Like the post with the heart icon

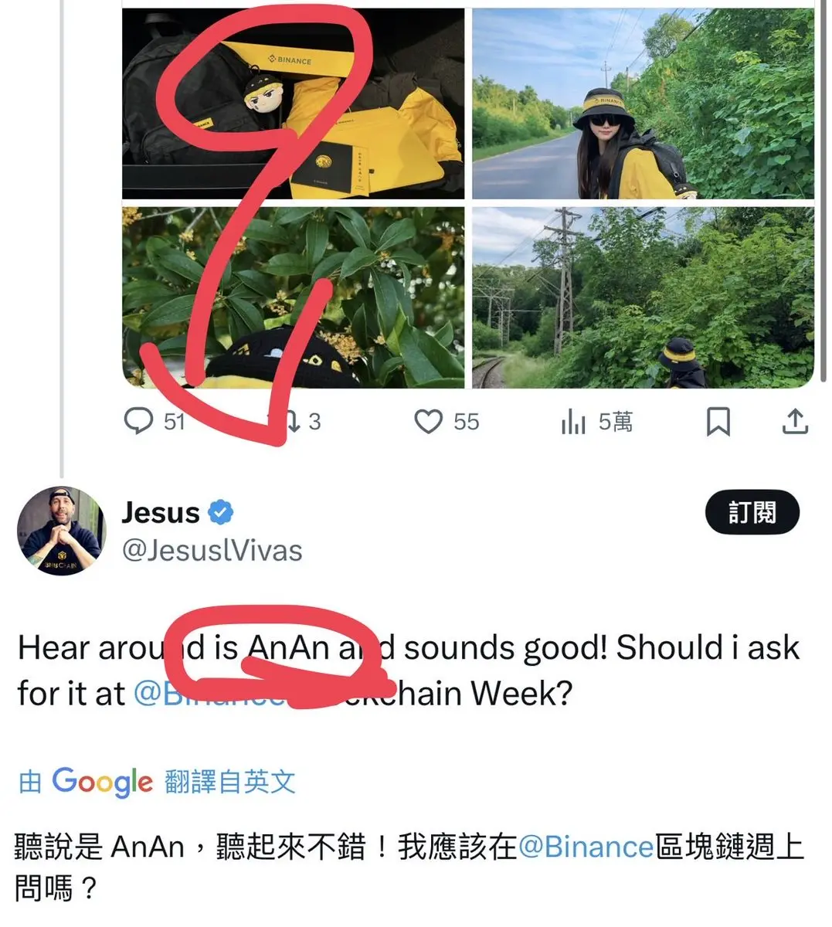point(428,422)
